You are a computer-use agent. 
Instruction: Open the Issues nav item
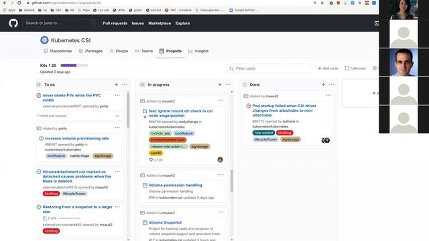[x=137, y=23]
